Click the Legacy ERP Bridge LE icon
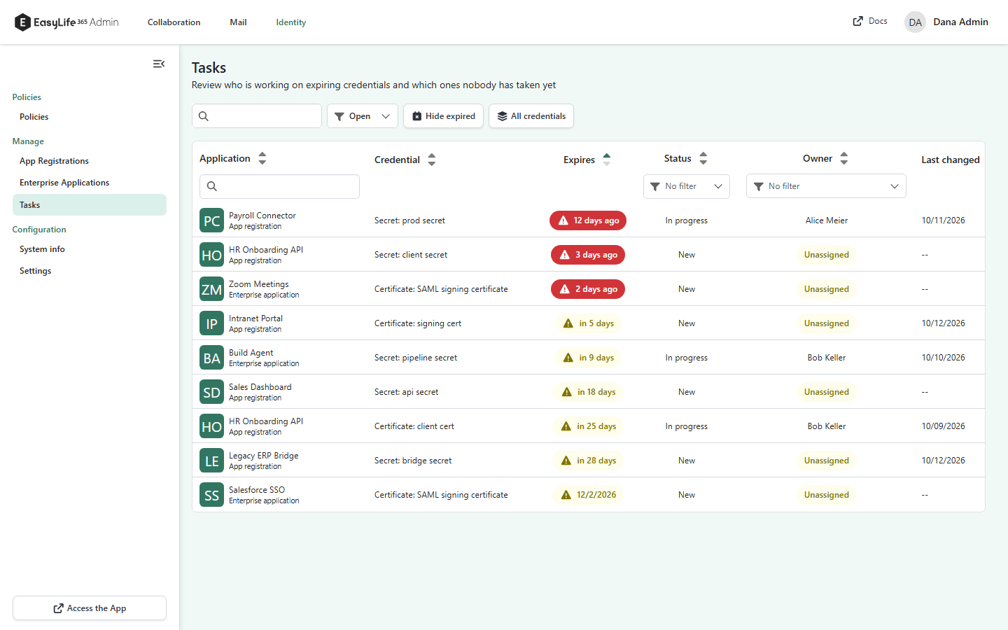The height and width of the screenshot is (630, 1008). point(211,461)
